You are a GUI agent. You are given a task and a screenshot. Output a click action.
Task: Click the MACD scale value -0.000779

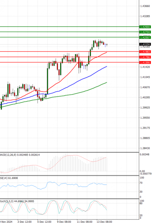[145, 174]
